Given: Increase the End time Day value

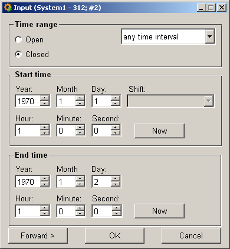Looking at the screenshot, I should (x=116, y=179).
